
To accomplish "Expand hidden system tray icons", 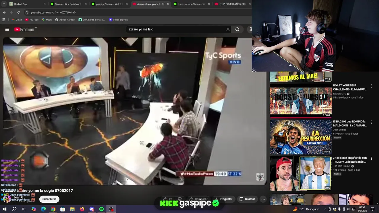I will pos(325,209).
